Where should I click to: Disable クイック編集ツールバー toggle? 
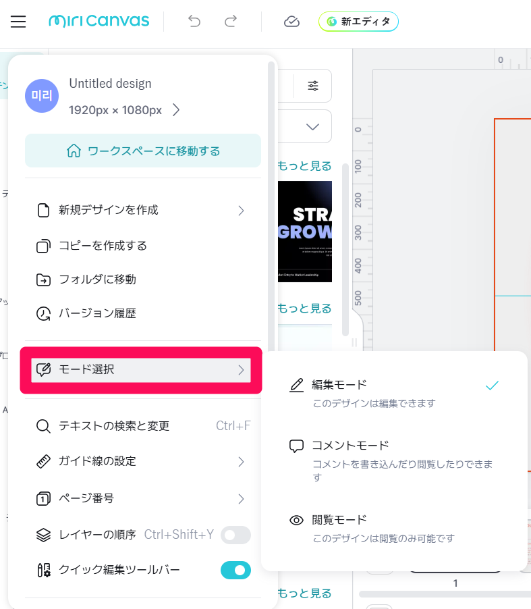coord(235,571)
